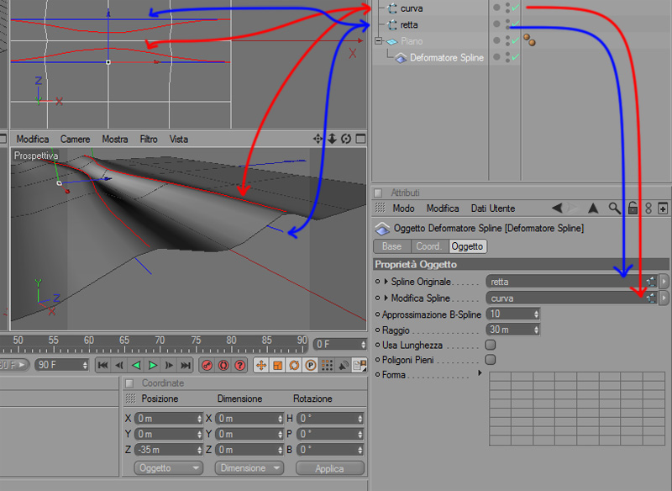Image resolution: width=672 pixels, height=491 pixels.
Task: Click the record keyframe red icon
Action: click(207, 366)
